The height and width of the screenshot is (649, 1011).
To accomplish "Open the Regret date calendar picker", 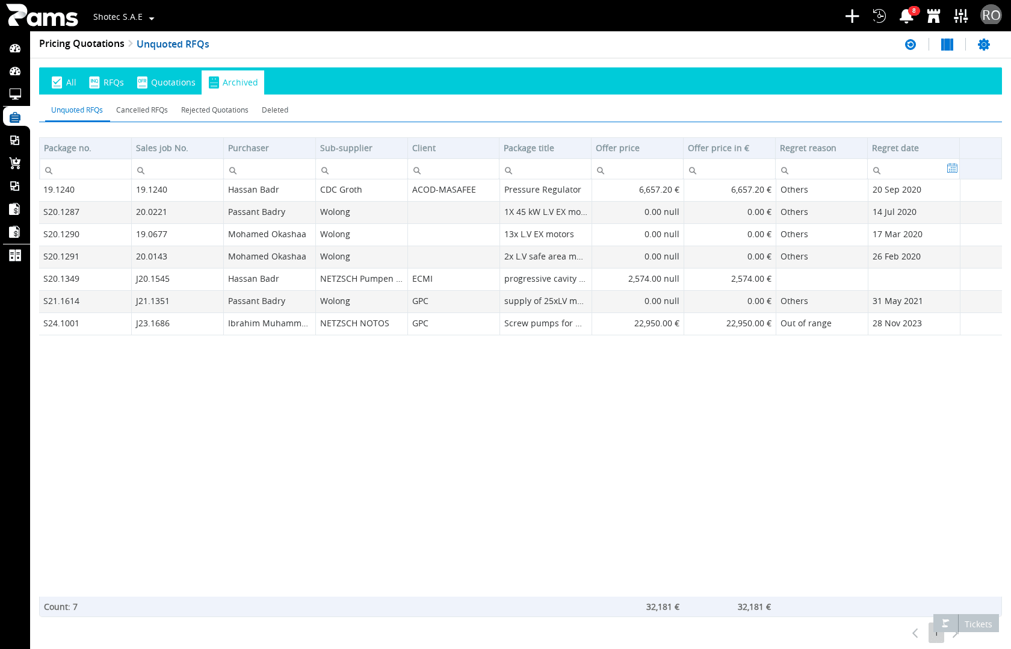I will coord(952,169).
